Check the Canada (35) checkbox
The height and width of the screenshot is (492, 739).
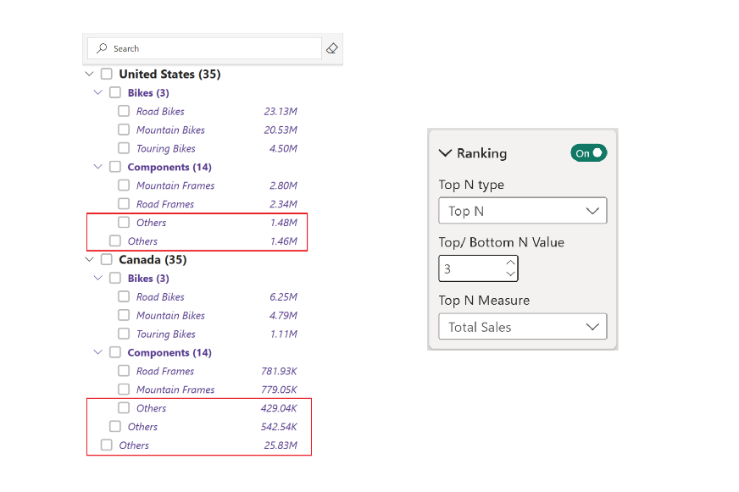107,259
